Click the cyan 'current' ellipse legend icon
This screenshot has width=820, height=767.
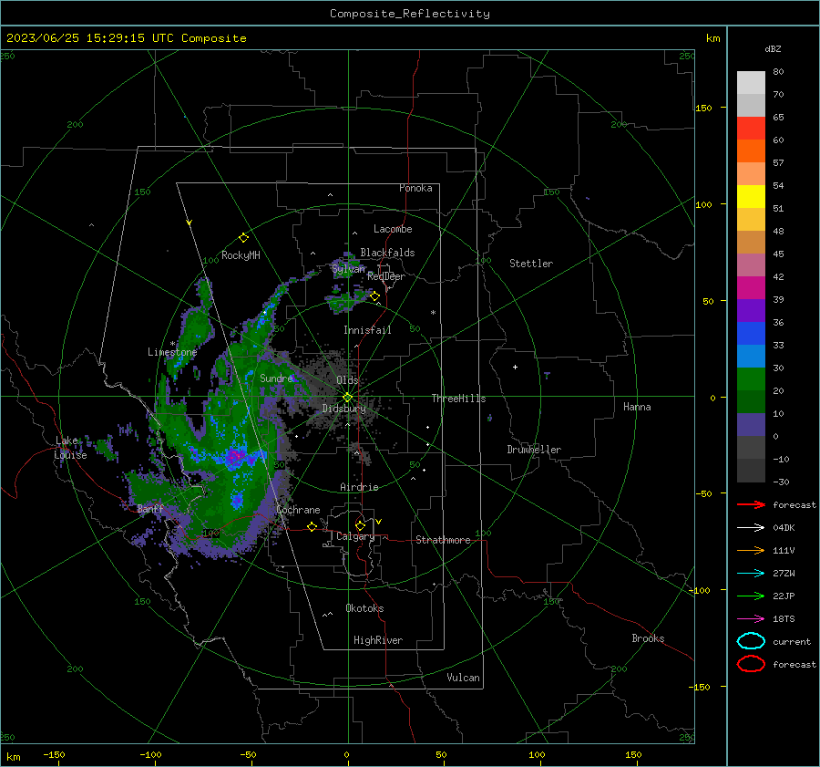tap(751, 641)
